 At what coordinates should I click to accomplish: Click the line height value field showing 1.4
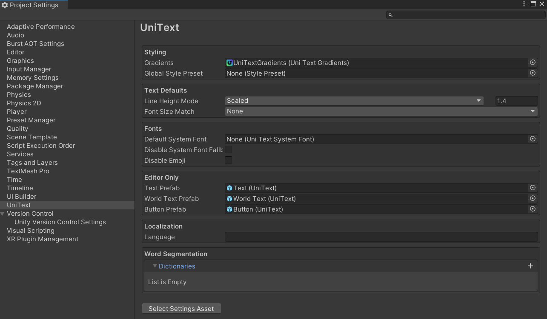point(517,101)
